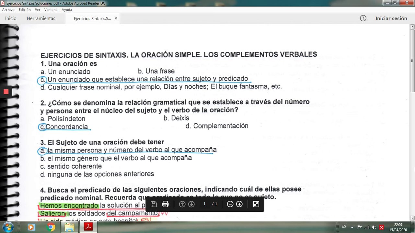Image resolution: width=415 pixels, height=233 pixels.
Task: Switch to the Herramientas tab
Action: 41,18
